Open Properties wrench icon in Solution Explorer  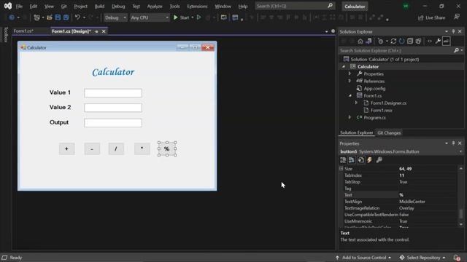tap(438, 41)
